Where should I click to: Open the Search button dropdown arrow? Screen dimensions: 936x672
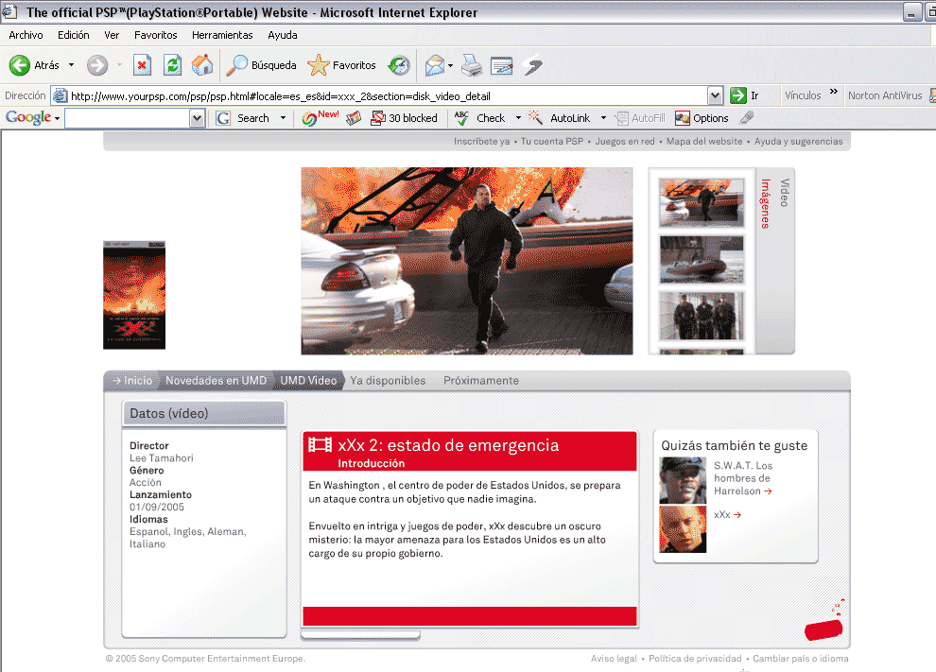click(283, 118)
